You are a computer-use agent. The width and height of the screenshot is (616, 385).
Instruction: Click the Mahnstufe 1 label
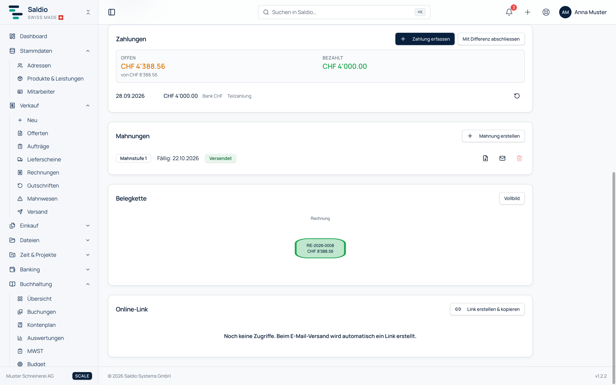(x=133, y=158)
